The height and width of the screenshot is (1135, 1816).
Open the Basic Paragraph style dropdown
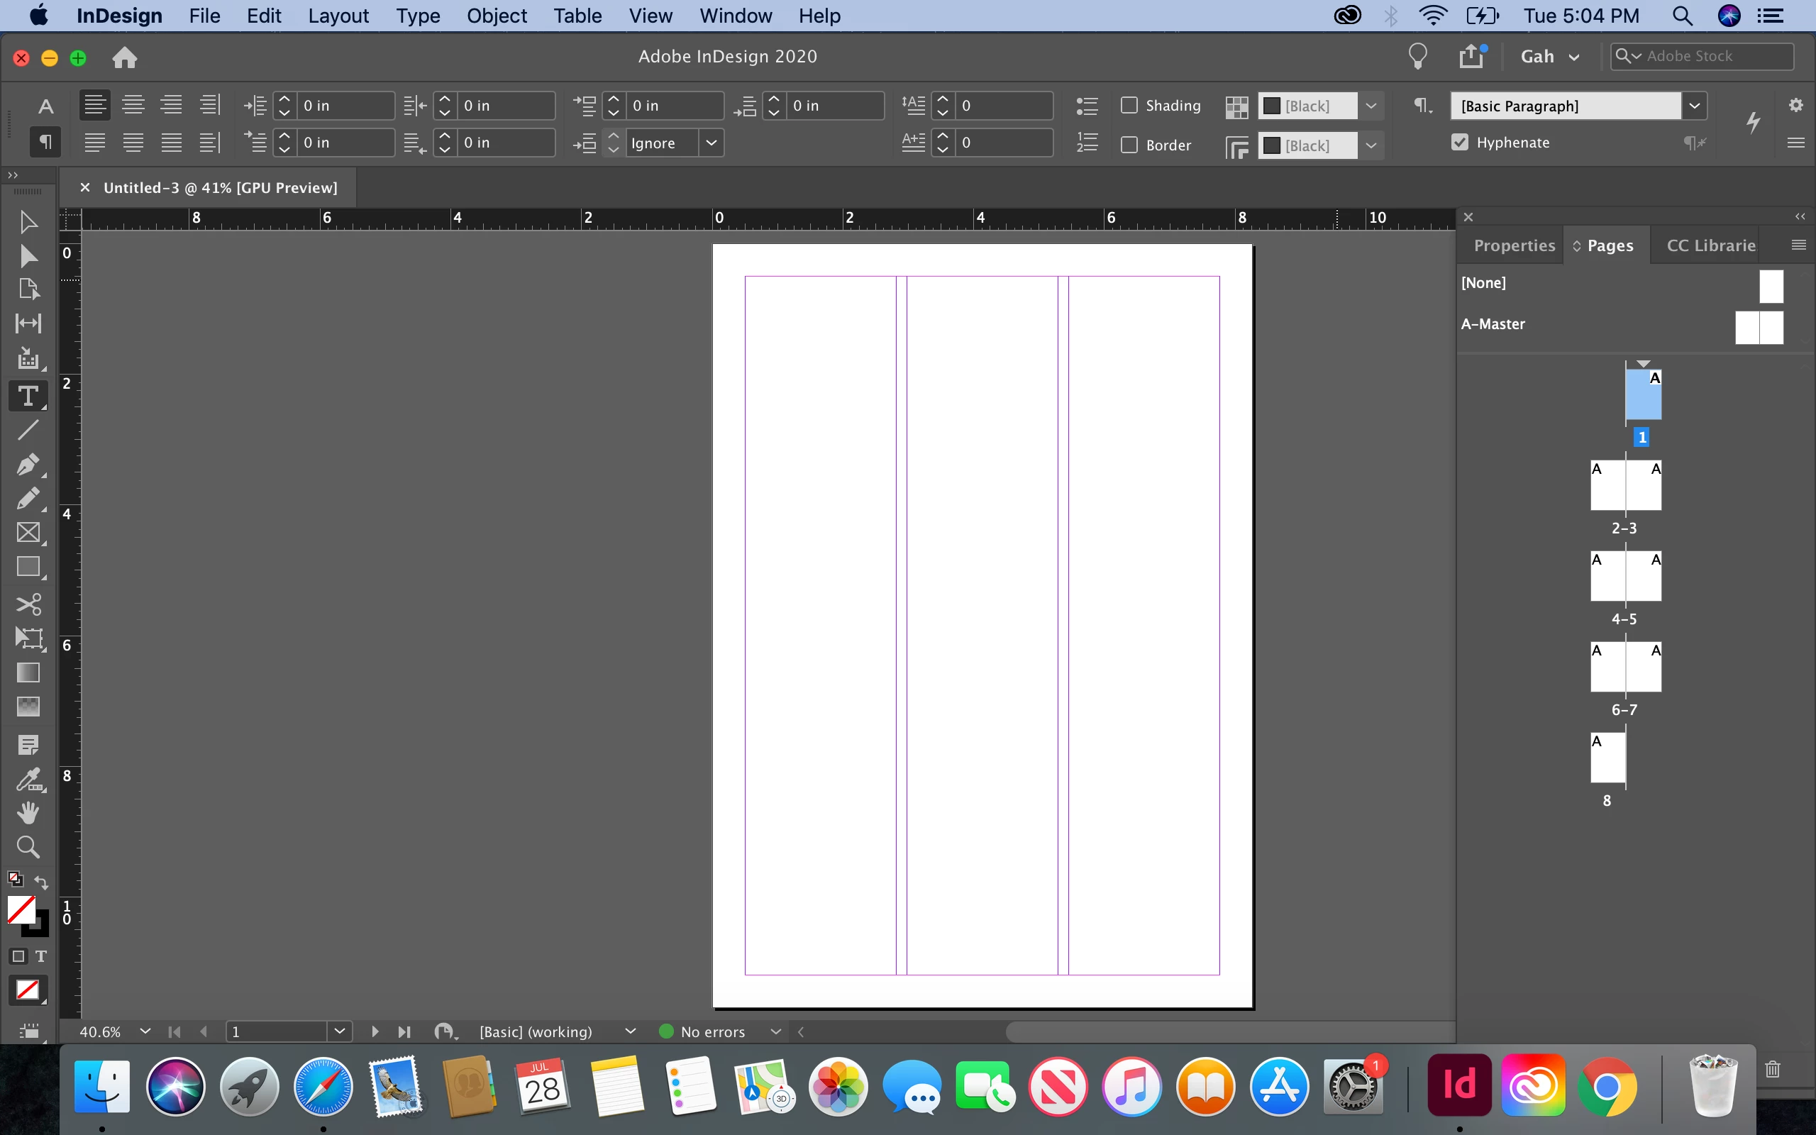point(1695,106)
